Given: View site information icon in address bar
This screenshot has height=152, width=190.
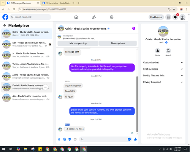Looking at the screenshot, I should 20,9.
